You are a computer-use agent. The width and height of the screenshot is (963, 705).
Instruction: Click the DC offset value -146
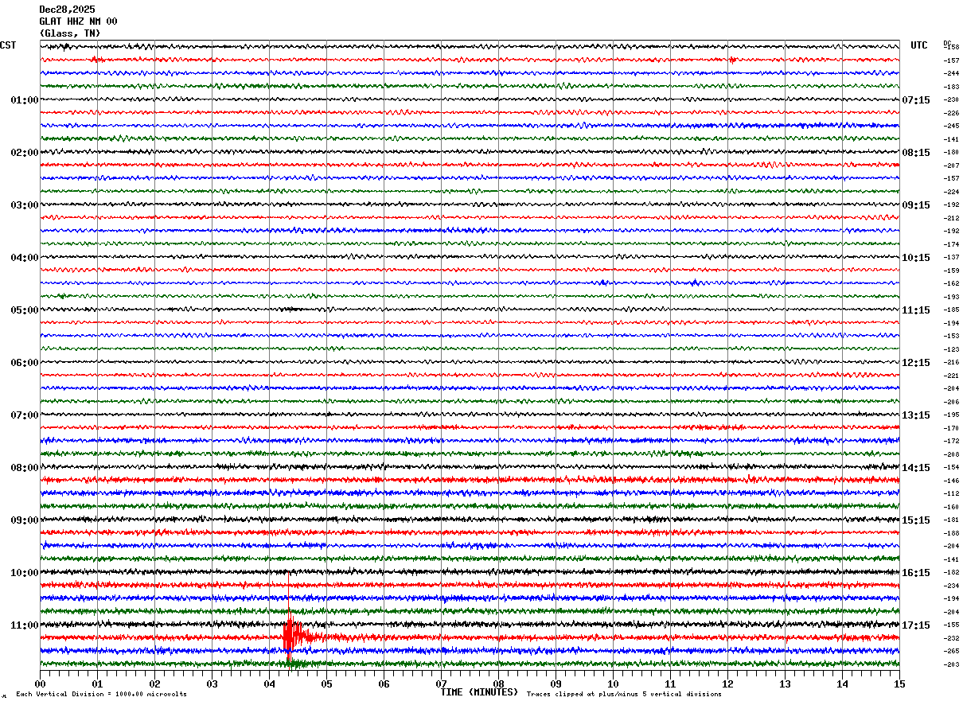coord(951,481)
